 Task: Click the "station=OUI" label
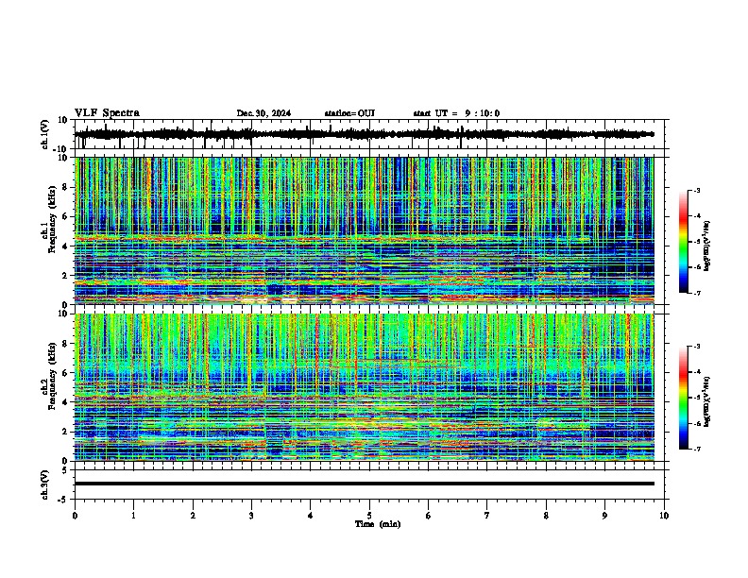(349, 113)
